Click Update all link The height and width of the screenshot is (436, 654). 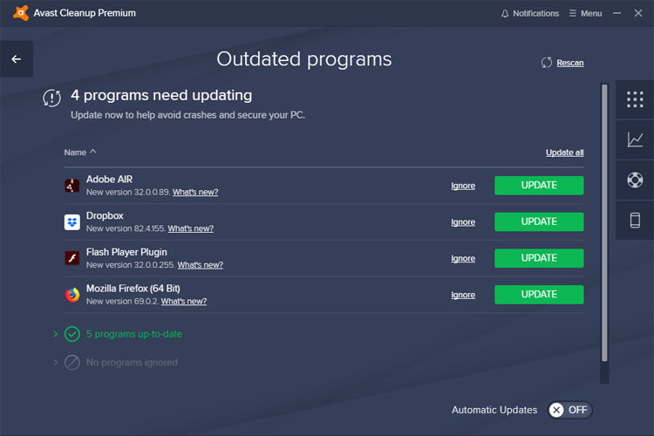pyautogui.click(x=564, y=153)
